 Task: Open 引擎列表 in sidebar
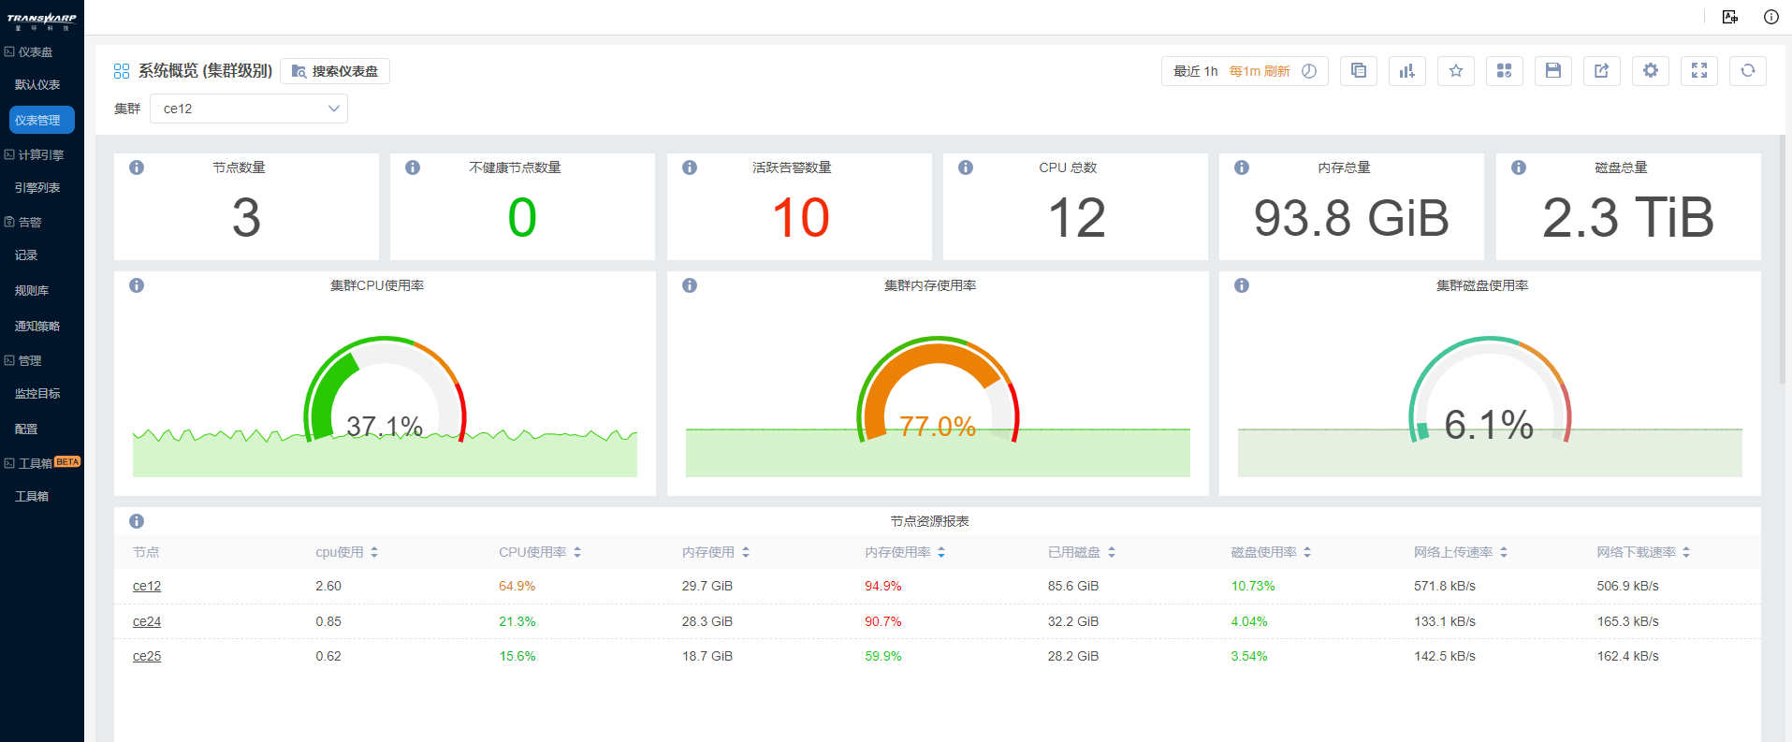(37, 188)
